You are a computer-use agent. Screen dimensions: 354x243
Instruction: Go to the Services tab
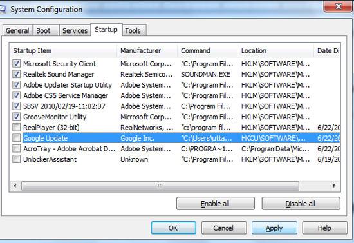click(x=75, y=30)
